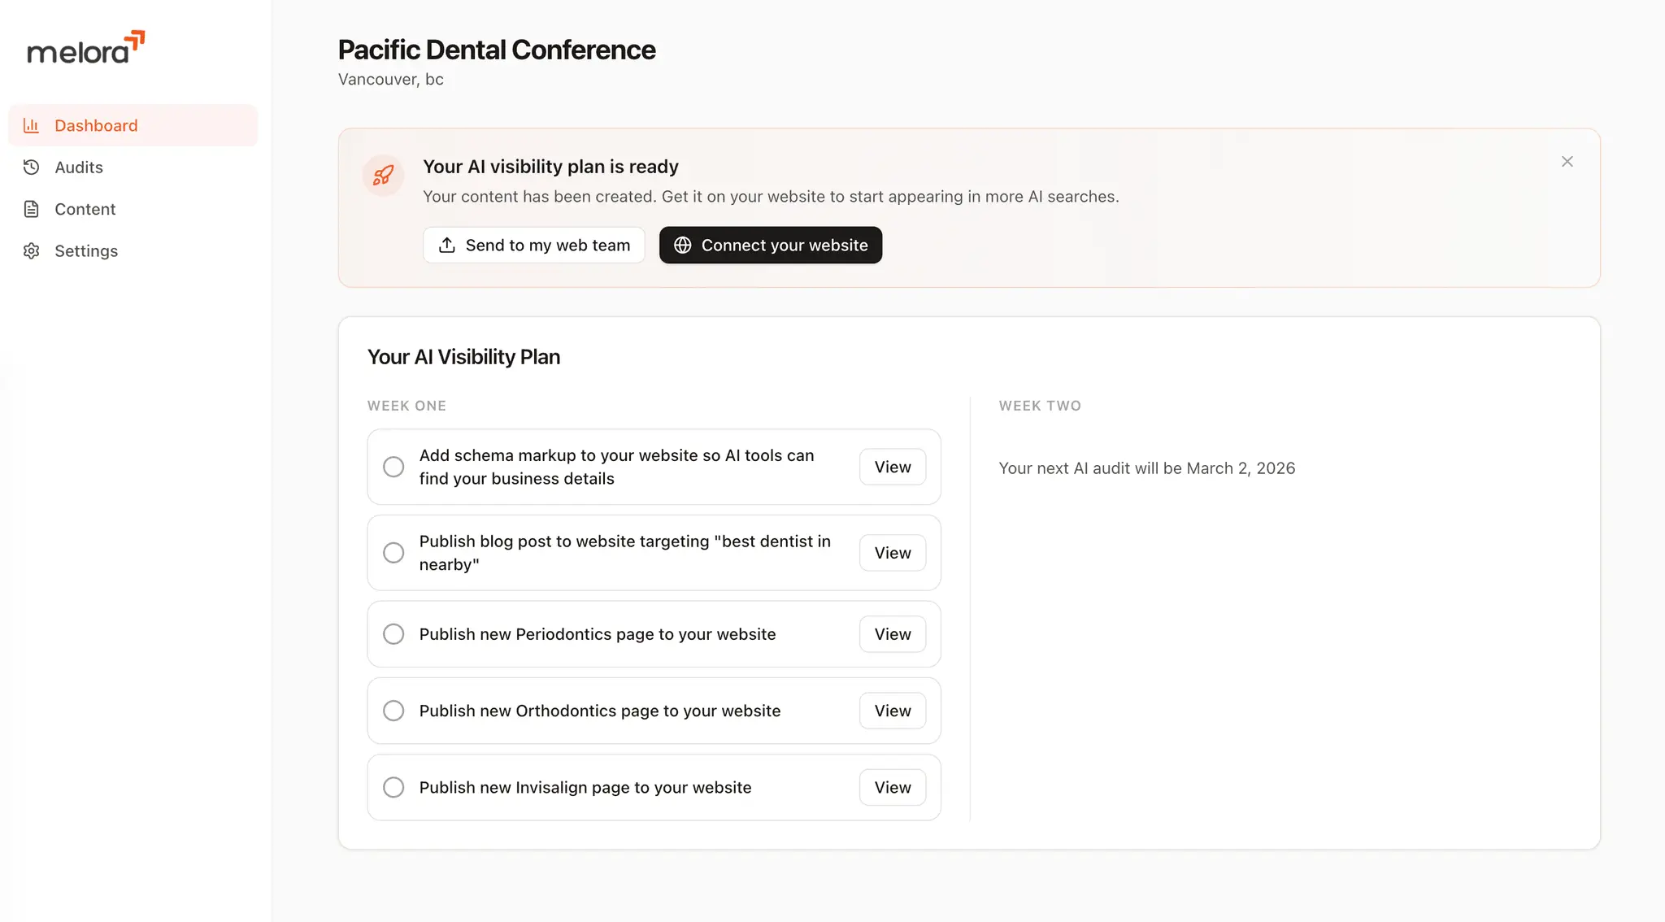Mark the schema markup task complete
1665x922 pixels.
393,467
